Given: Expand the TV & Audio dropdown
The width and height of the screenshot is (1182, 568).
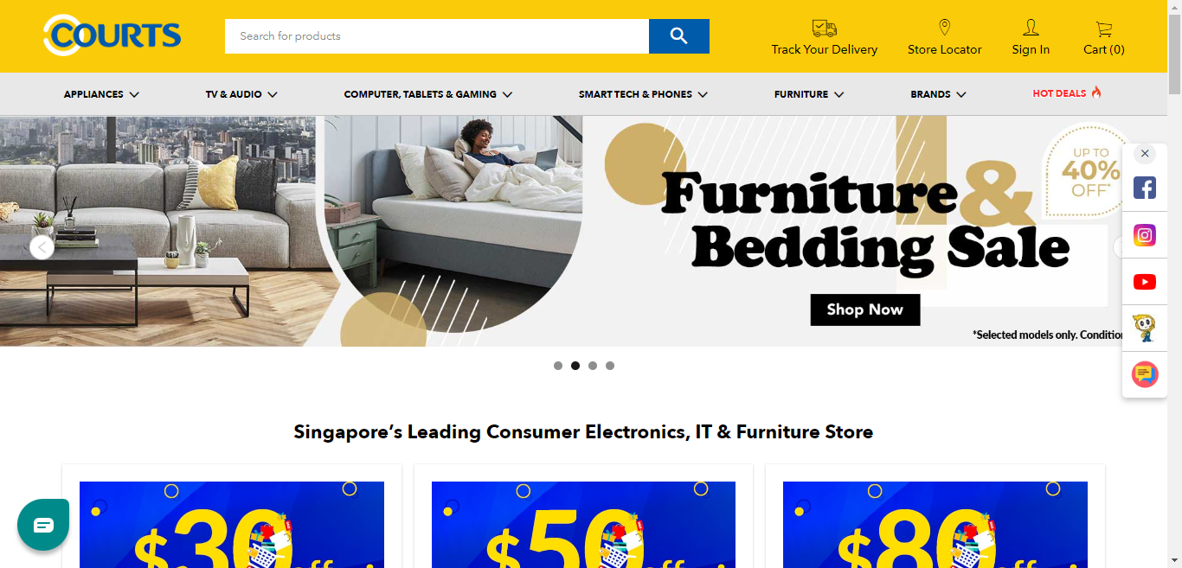Looking at the screenshot, I should point(241,94).
